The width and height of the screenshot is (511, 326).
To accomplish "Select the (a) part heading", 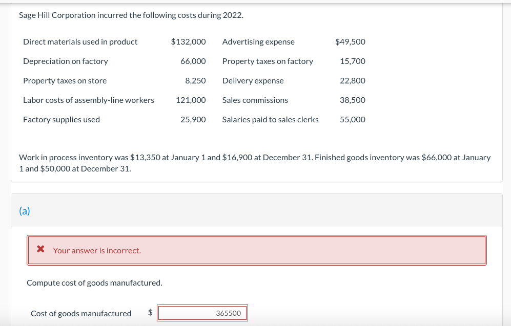I will tap(25, 211).
